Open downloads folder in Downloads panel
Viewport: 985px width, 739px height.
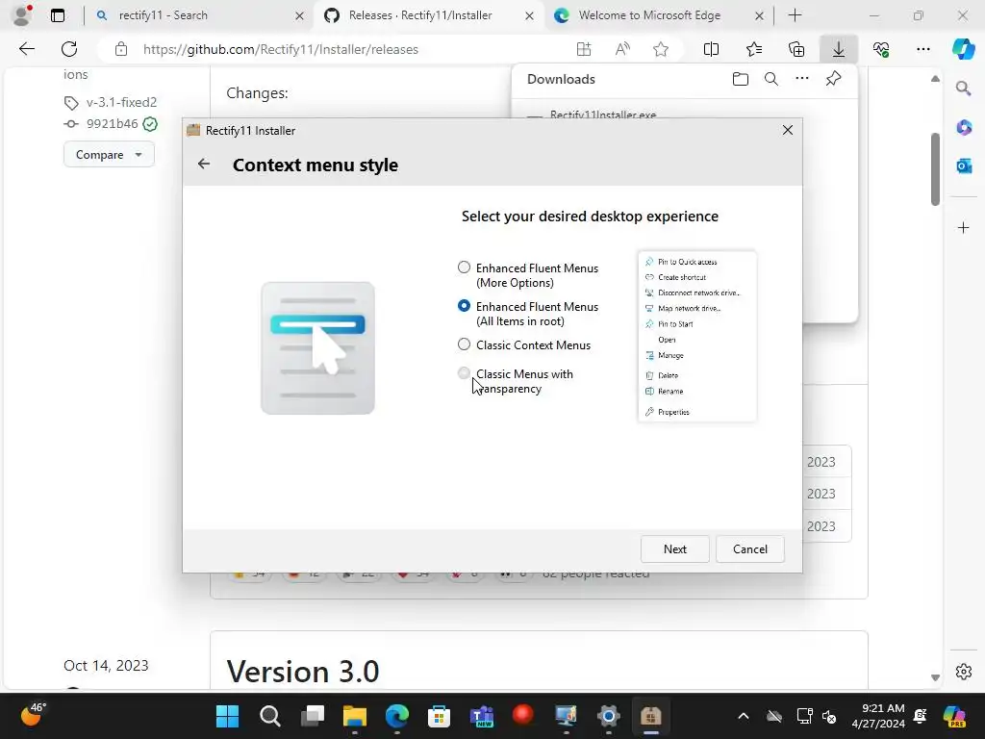[x=741, y=79]
